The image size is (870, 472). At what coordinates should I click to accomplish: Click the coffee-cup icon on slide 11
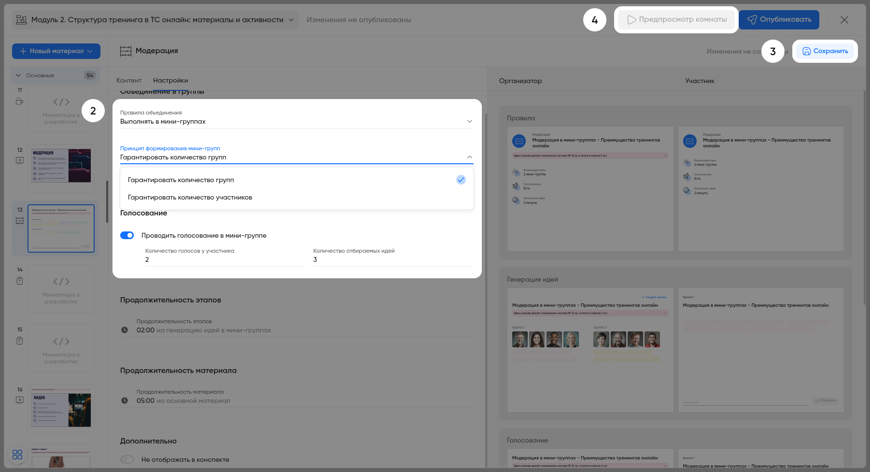point(19,101)
